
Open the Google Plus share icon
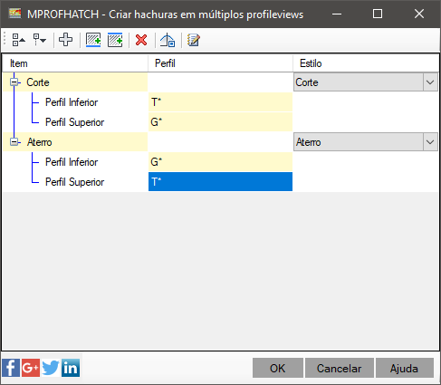(x=31, y=368)
